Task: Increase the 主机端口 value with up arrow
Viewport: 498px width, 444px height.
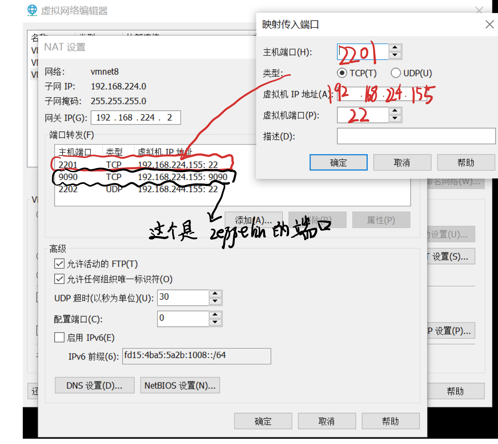Action: click(395, 48)
